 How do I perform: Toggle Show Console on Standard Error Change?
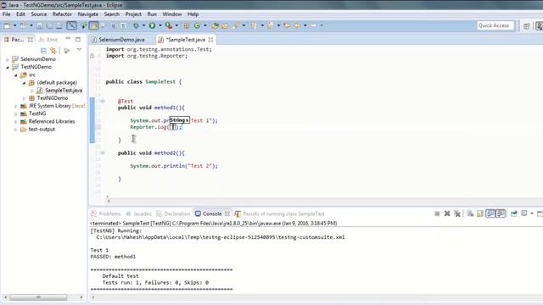[x=501, y=213]
